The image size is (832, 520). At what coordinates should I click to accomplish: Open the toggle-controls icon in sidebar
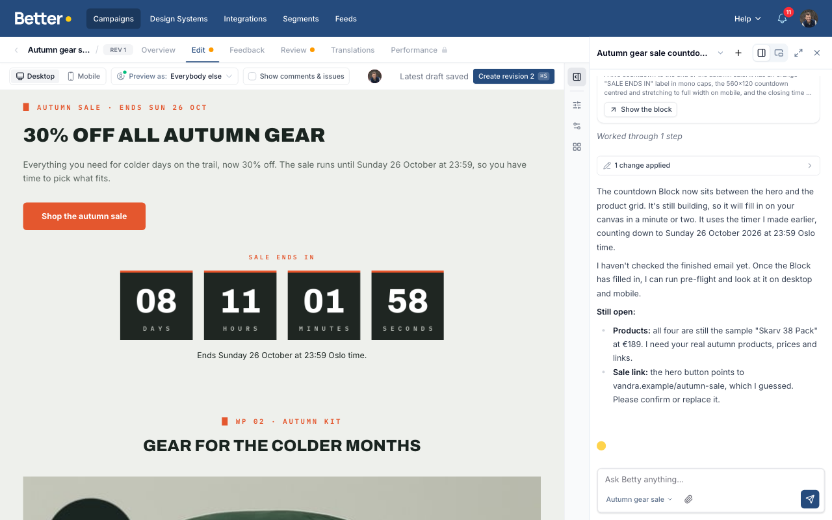[x=577, y=126]
